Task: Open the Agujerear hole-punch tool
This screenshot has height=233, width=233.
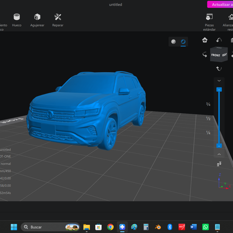Action: point(37,20)
